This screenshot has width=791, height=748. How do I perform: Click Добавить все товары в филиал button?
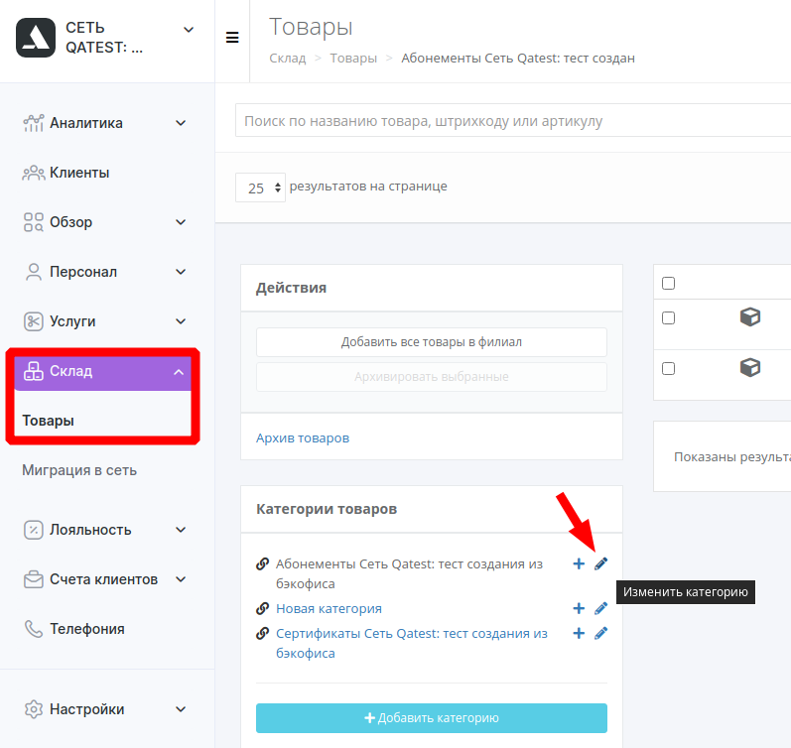click(432, 342)
